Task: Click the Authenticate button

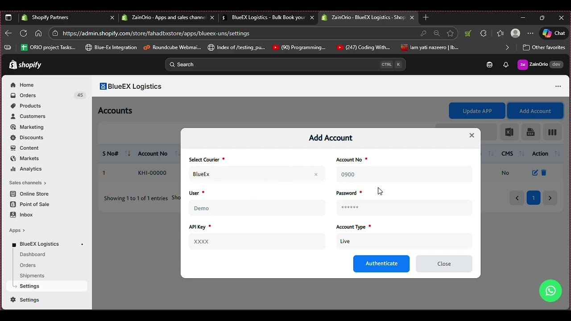Action: click(381, 263)
